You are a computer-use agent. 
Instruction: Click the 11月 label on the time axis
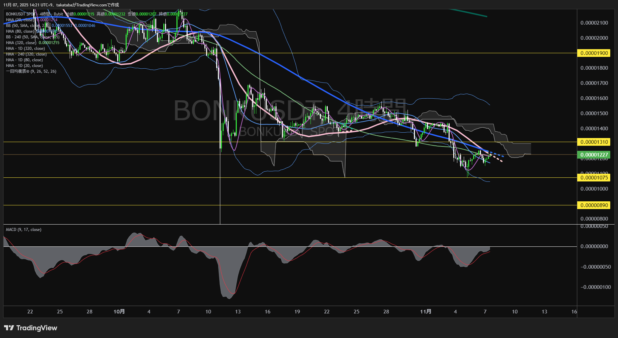[x=426, y=312]
